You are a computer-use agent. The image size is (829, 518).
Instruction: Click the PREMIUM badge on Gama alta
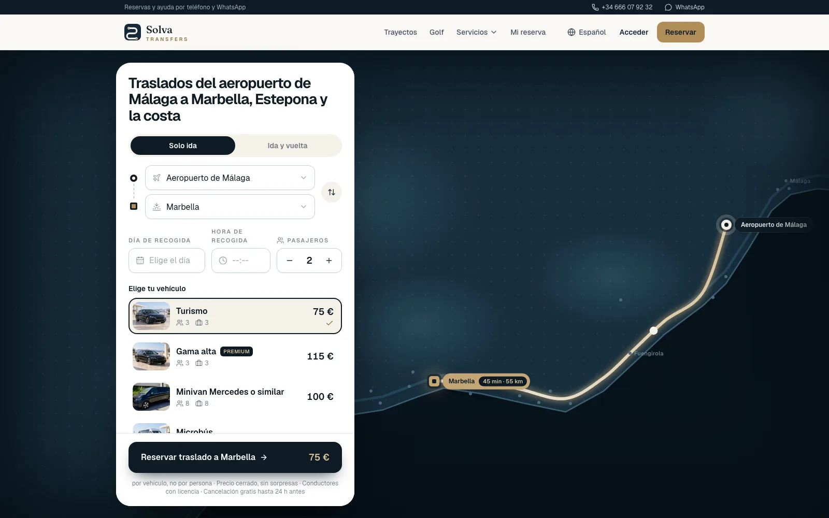pos(237,351)
